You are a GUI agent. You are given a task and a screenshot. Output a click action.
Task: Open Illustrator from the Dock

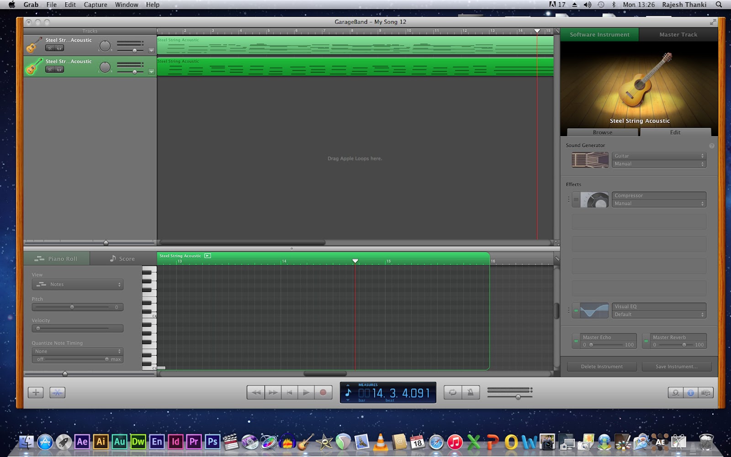[x=101, y=442]
